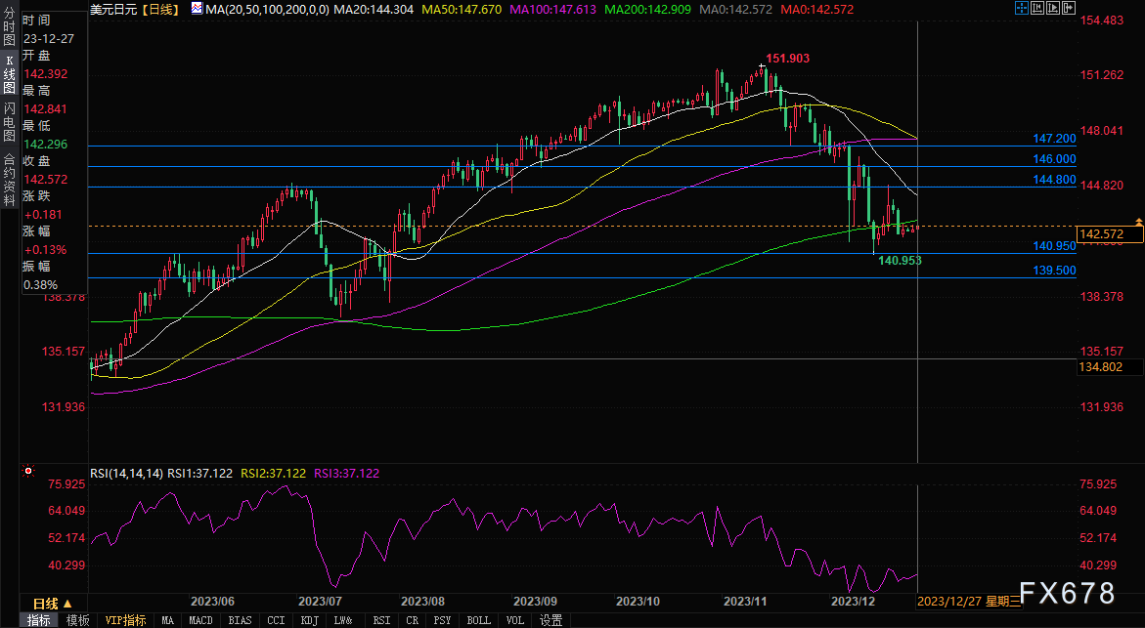
Task: Click the 140.950 horizontal line label
Action: coord(1054,246)
